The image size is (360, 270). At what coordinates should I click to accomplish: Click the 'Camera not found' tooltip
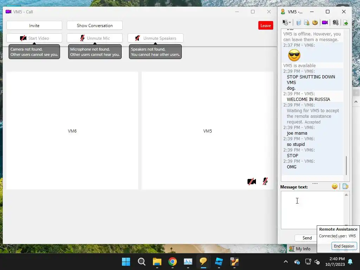click(34, 52)
